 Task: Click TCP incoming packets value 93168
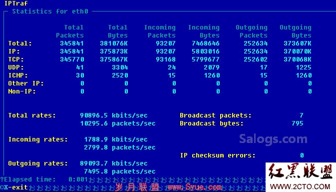tap(166, 59)
